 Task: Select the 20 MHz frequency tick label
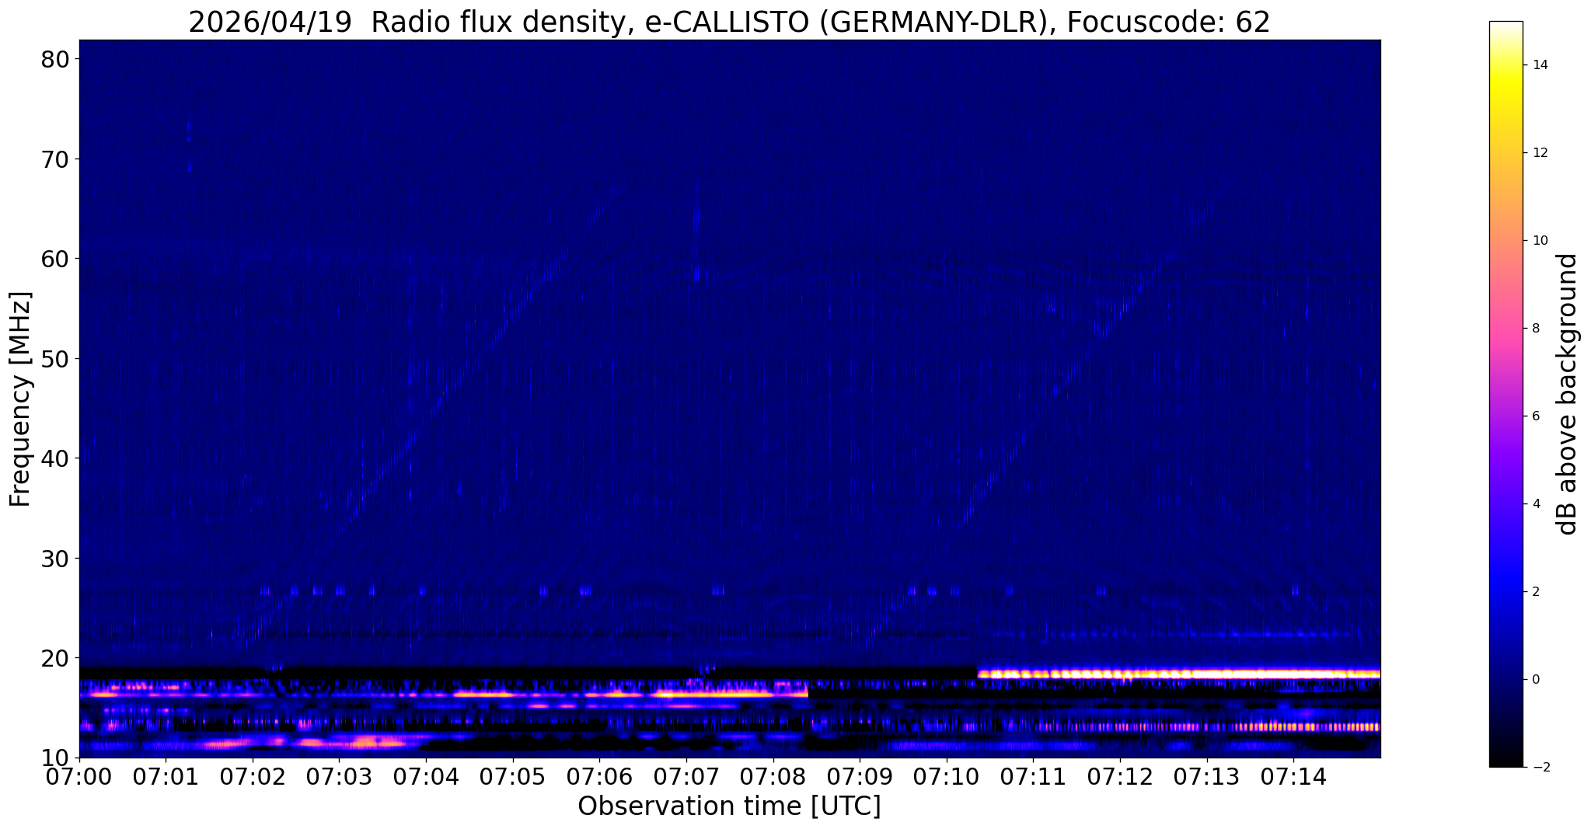(x=56, y=658)
